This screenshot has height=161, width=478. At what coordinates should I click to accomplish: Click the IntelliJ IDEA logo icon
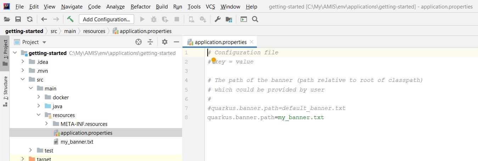(7, 6)
